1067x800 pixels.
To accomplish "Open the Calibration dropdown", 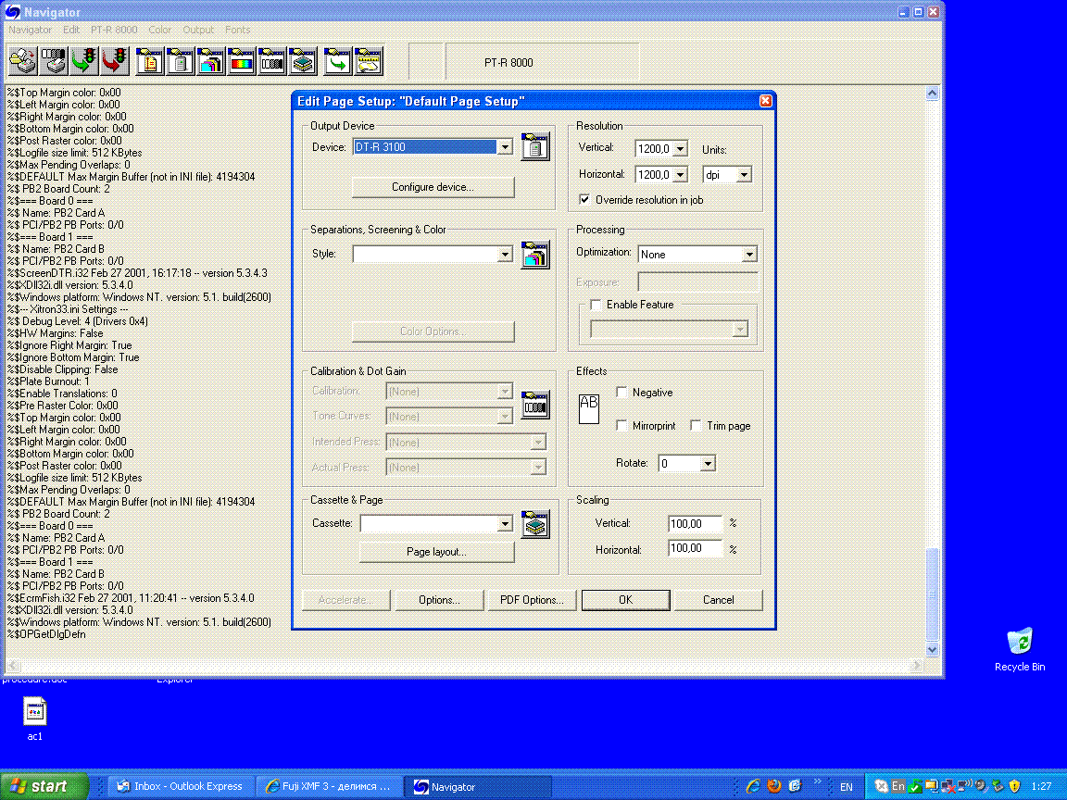I will pyautogui.click(x=504, y=391).
